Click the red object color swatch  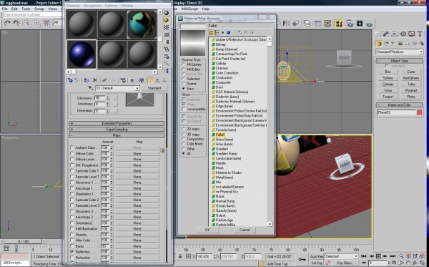420,112
